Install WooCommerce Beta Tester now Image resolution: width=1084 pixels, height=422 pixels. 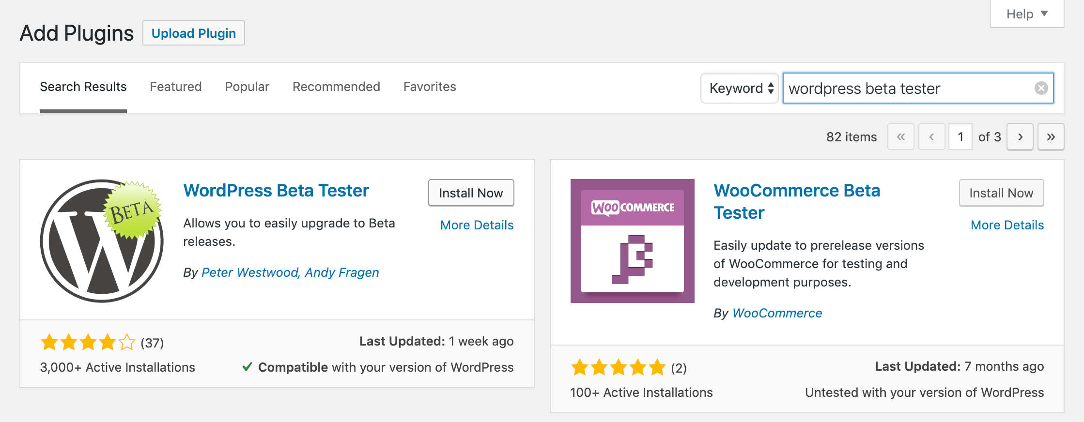point(1001,193)
